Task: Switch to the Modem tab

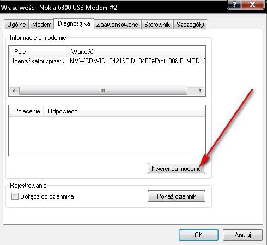Action: click(41, 25)
